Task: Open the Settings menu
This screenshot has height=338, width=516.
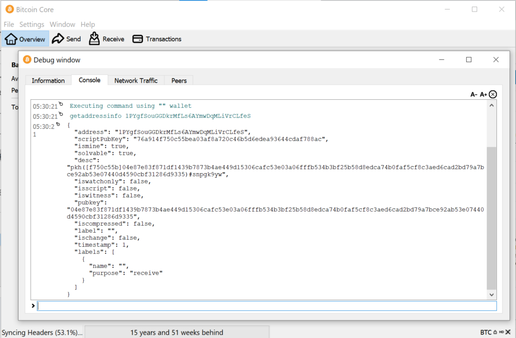Action: tap(32, 24)
